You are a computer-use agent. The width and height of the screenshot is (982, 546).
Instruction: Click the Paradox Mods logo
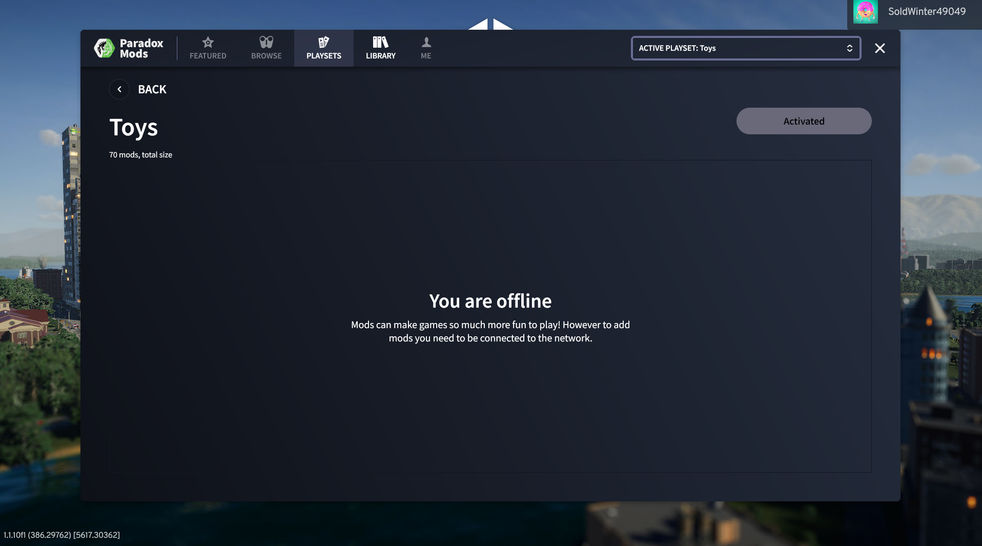coord(129,48)
